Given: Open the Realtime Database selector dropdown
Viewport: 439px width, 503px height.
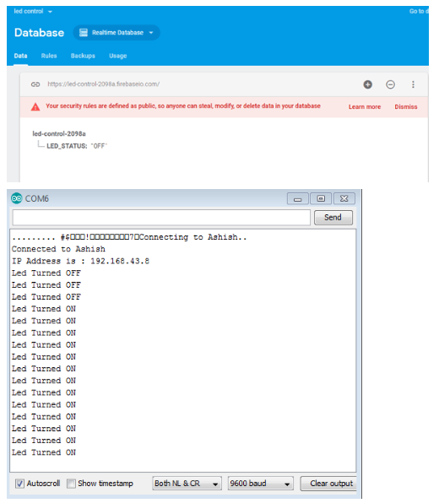Looking at the screenshot, I should click(117, 32).
